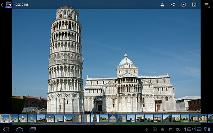The image size is (213, 133).
Task: Click the DSC_7408 title text
Action: (x=22, y=5)
